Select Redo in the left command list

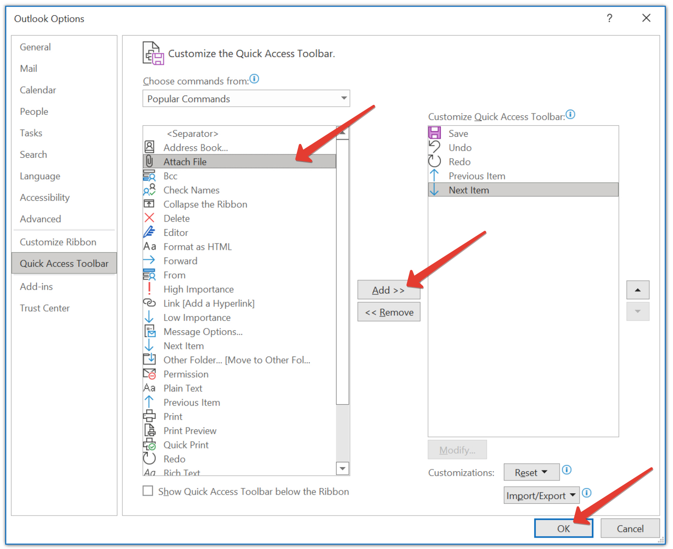pos(240,459)
